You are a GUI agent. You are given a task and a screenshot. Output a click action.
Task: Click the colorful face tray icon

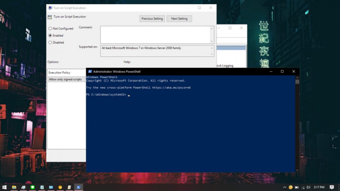291,187
